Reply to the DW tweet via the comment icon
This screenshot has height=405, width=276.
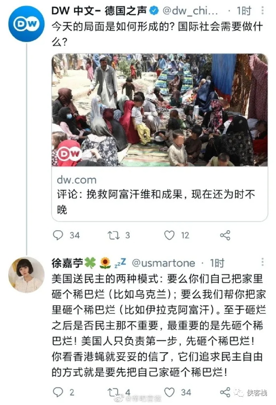tap(58, 235)
